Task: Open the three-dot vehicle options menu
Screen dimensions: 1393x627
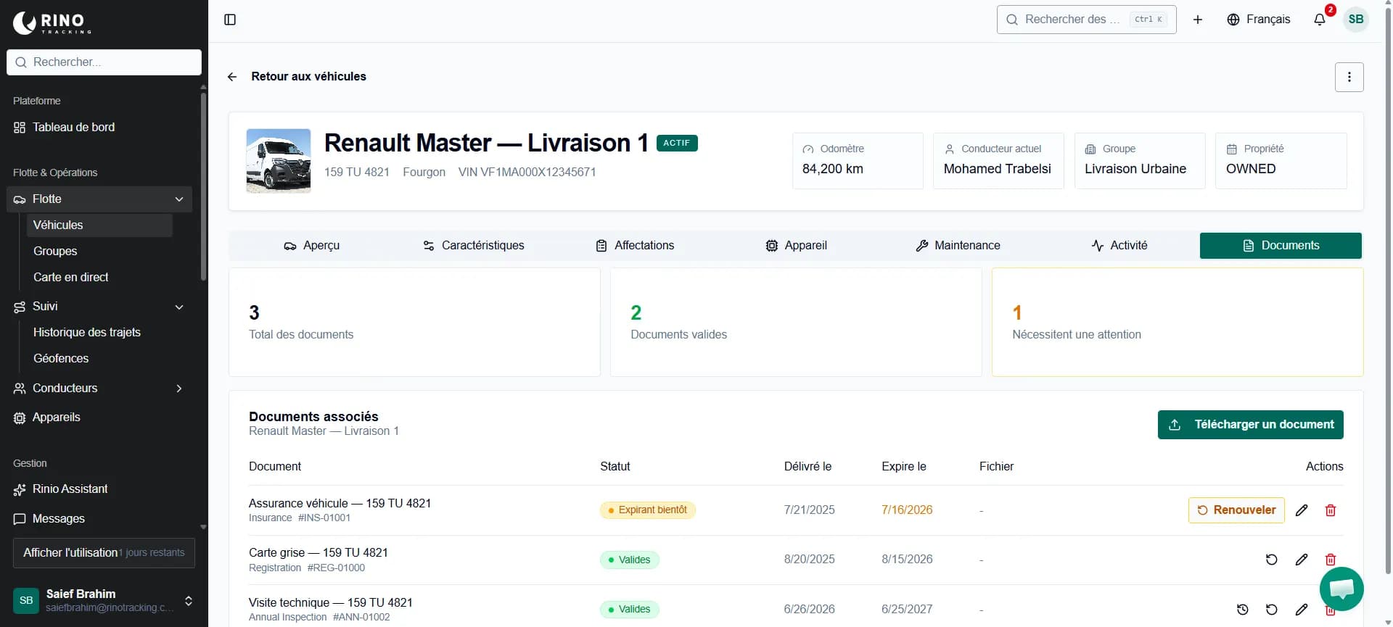Action: 1349,77
